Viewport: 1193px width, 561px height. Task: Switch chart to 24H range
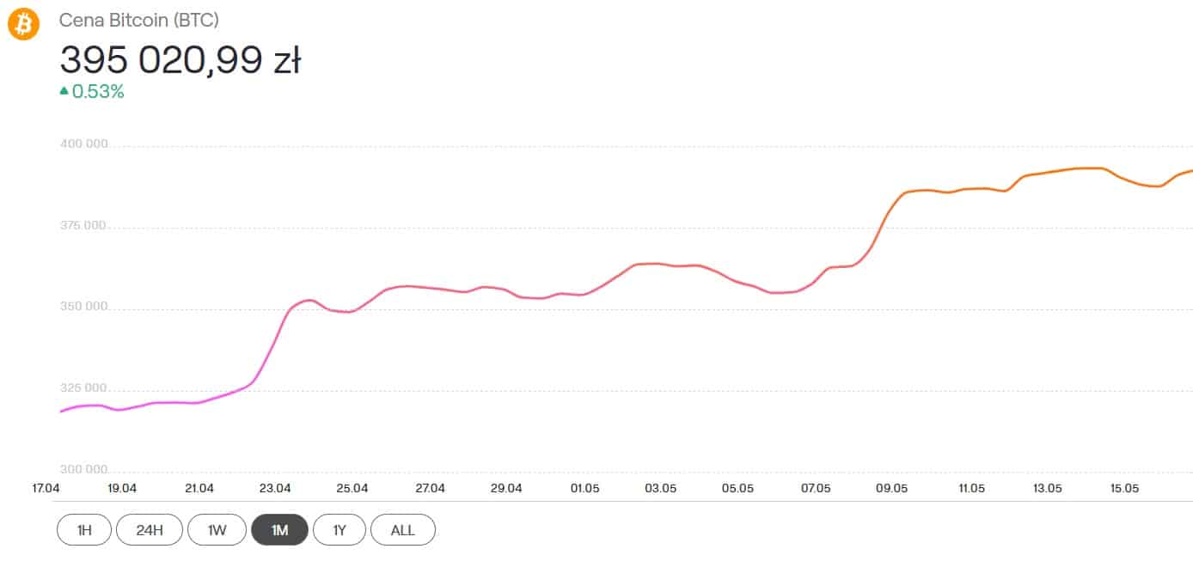150,530
